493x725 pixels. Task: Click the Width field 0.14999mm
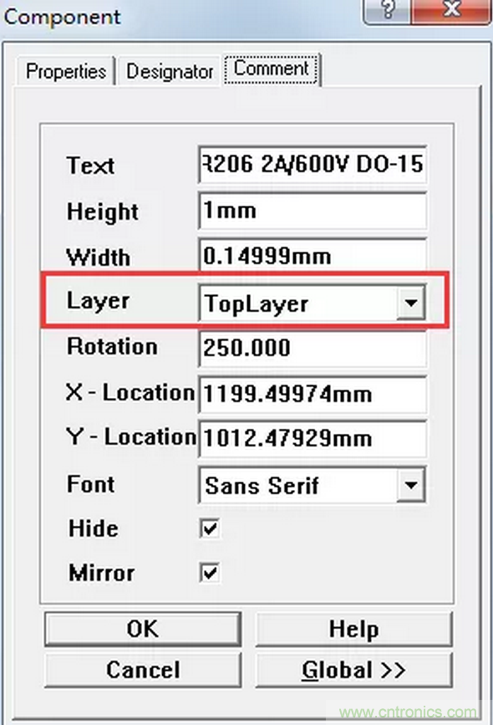point(313,255)
